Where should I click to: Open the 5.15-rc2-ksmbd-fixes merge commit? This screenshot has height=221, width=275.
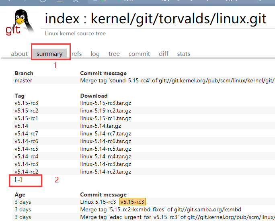(x=160, y=209)
